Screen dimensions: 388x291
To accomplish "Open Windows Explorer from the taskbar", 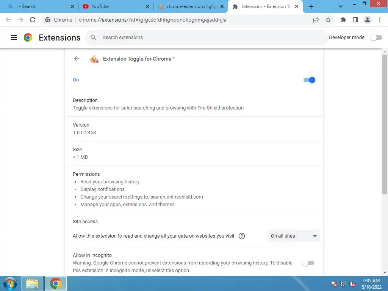I will 32,283.
